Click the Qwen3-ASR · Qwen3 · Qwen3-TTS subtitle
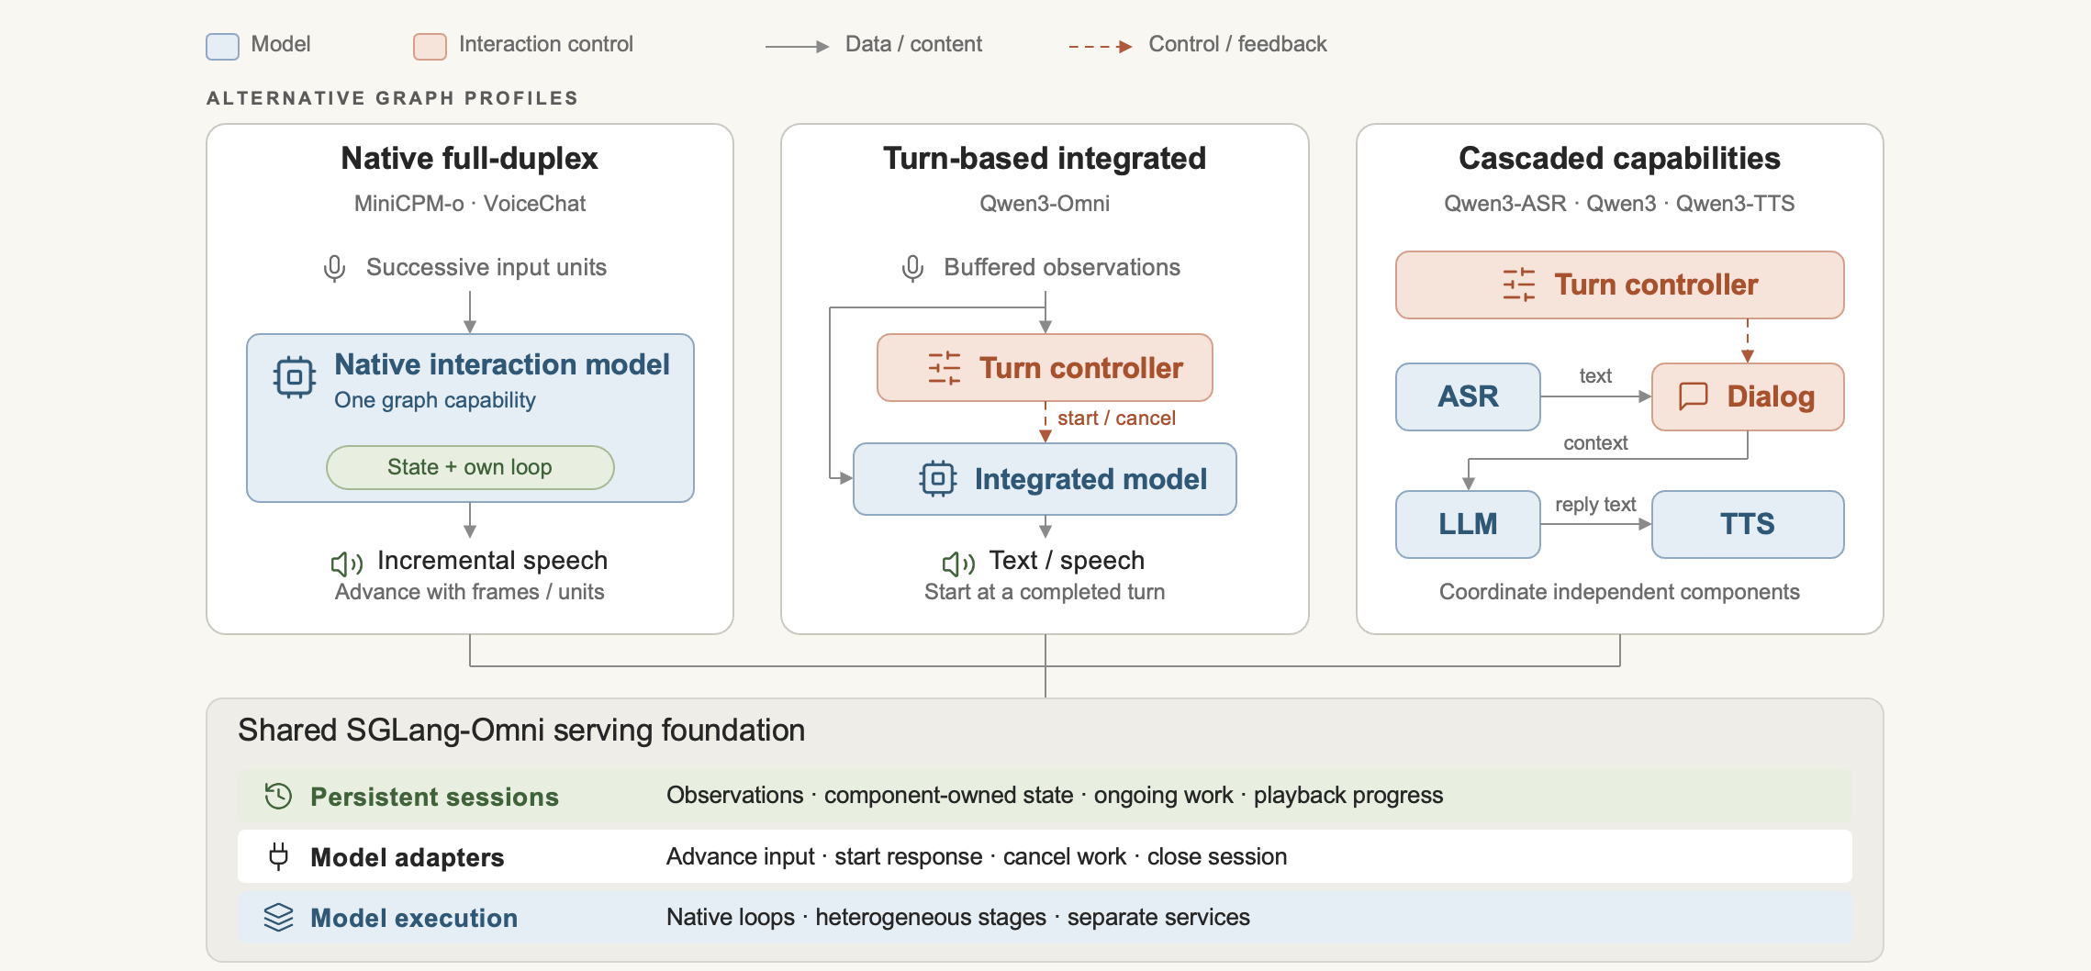This screenshot has width=2091, height=971. click(1619, 203)
